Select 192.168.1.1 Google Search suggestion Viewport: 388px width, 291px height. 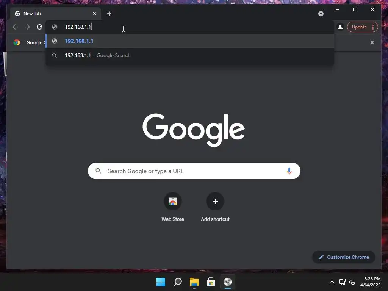[x=190, y=55]
